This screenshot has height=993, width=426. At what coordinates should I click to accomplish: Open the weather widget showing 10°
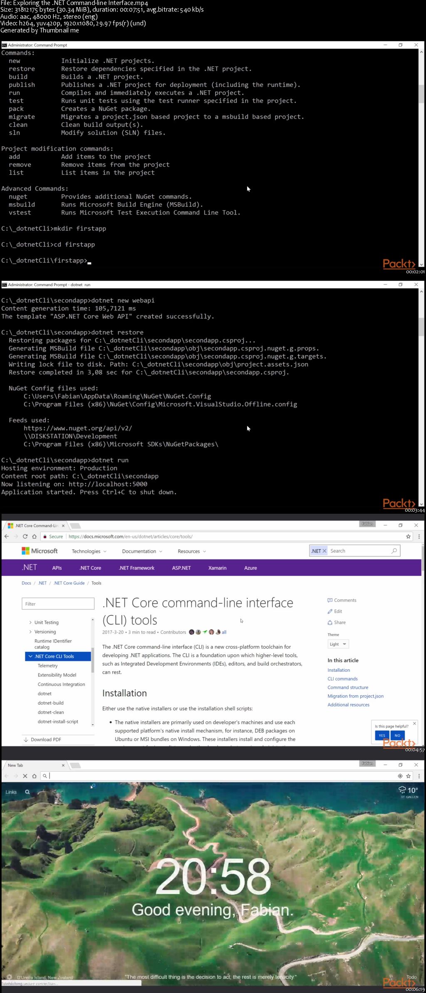point(409,792)
